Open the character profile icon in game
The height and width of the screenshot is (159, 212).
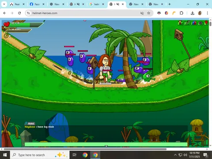coord(180,23)
